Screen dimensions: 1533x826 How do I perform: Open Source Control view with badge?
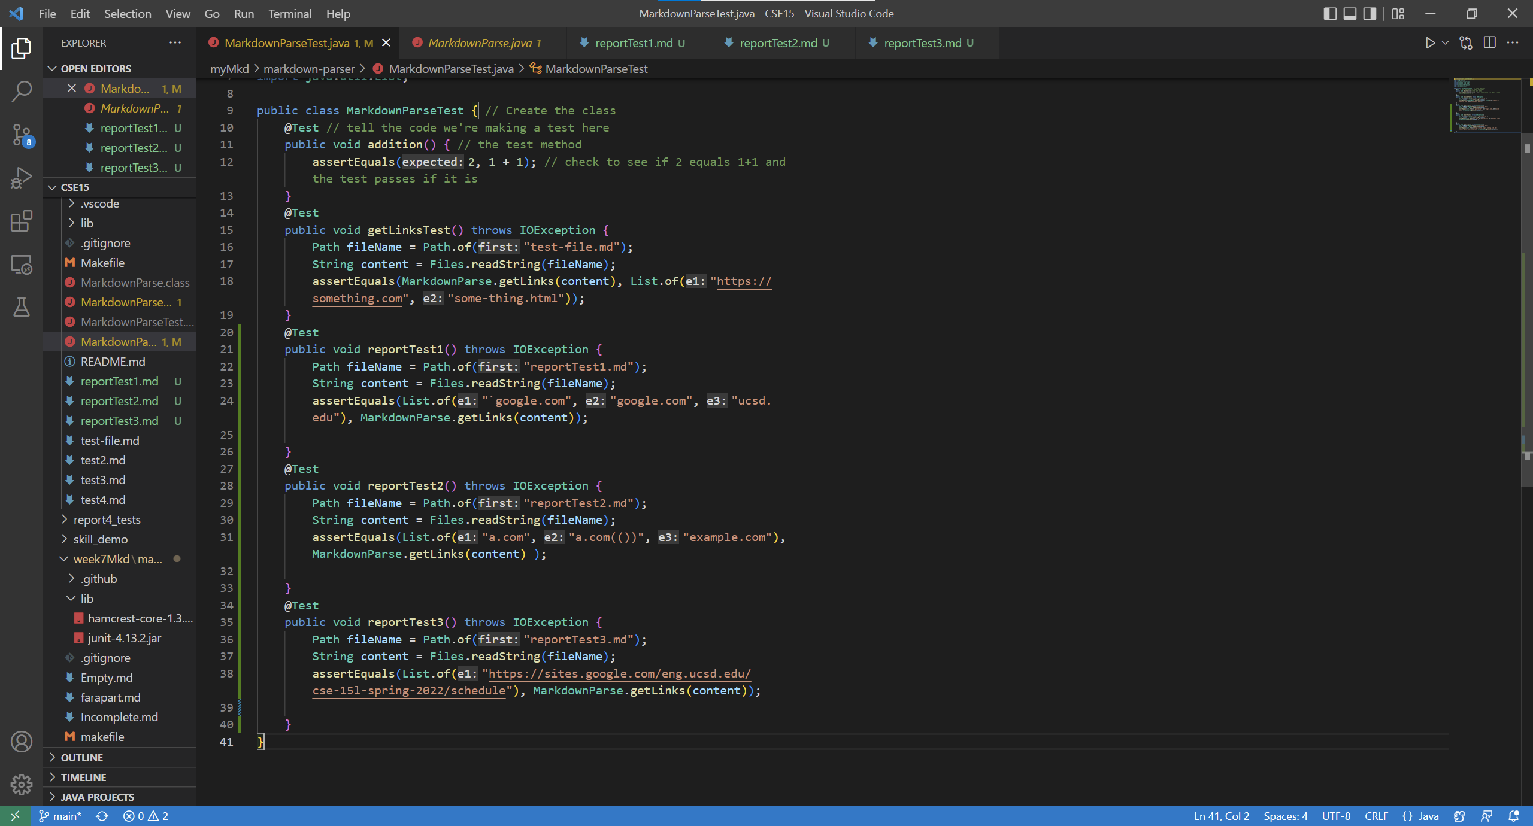pyautogui.click(x=22, y=135)
